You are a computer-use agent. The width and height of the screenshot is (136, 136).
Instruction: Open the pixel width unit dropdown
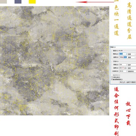pos(132,54)
